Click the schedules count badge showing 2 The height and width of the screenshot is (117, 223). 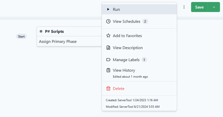point(145,21)
